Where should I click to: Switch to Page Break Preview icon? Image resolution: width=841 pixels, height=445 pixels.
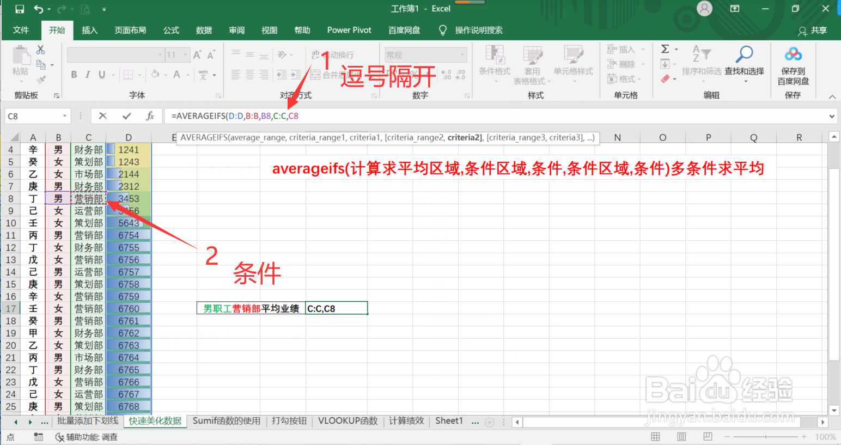pyautogui.click(x=708, y=437)
